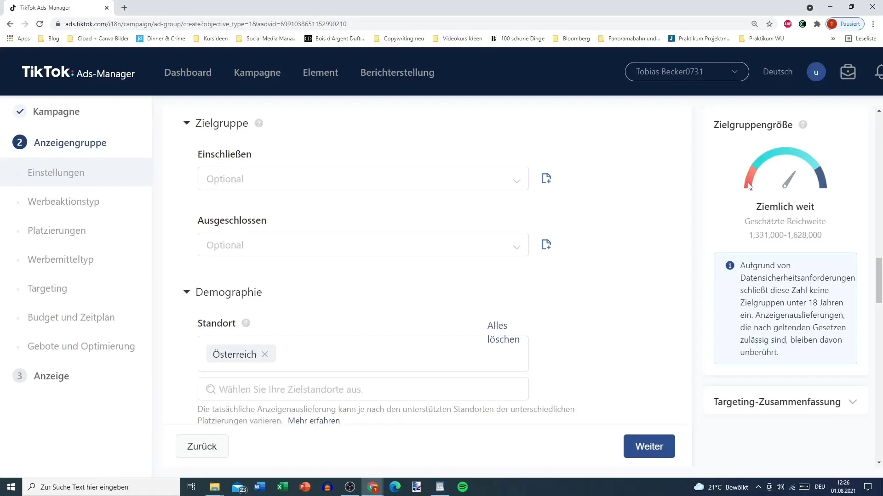The height and width of the screenshot is (496, 883).
Task: Click the info icon next to Standort label
Action: coord(246,323)
